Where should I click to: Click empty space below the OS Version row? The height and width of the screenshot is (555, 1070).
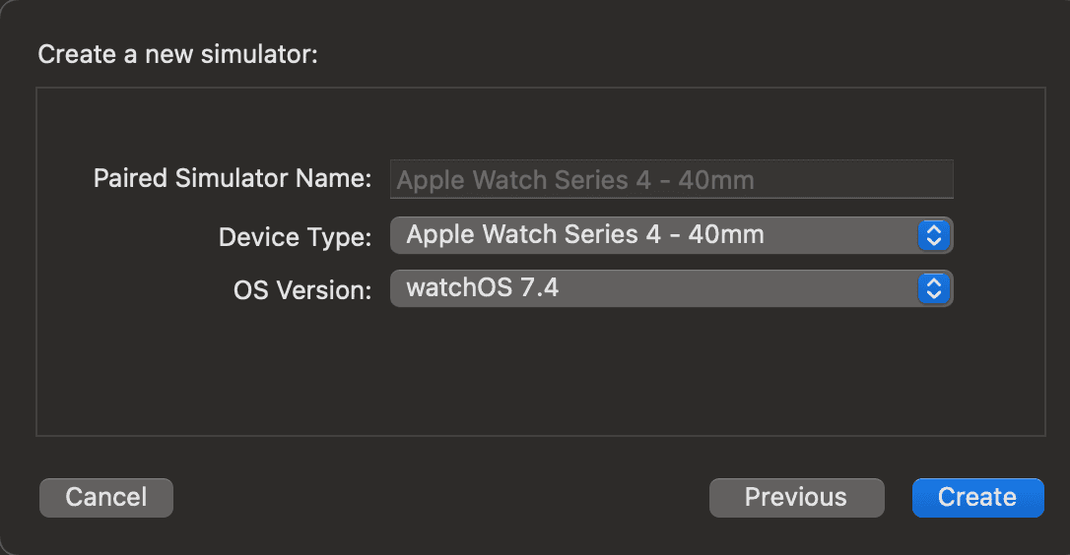pyautogui.click(x=540, y=374)
